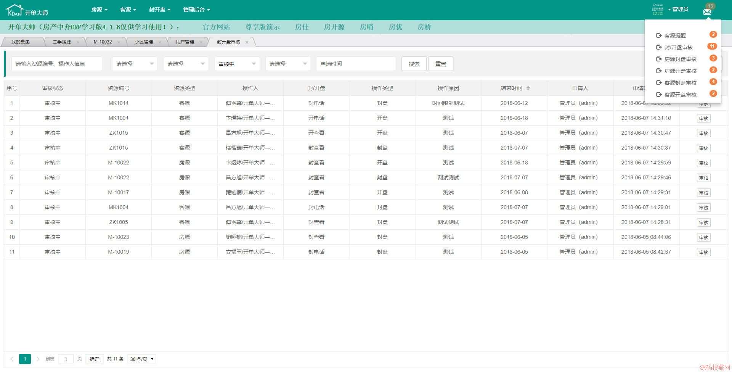Image resolution: width=732 pixels, height=372 pixels.
Task: Click resource number MK1014 in row 1
Action: tap(119, 103)
